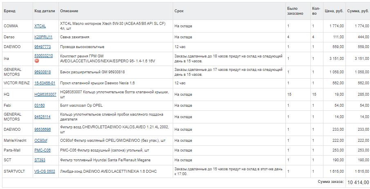
Task: Open part code link ST393
Action: (40, 160)
